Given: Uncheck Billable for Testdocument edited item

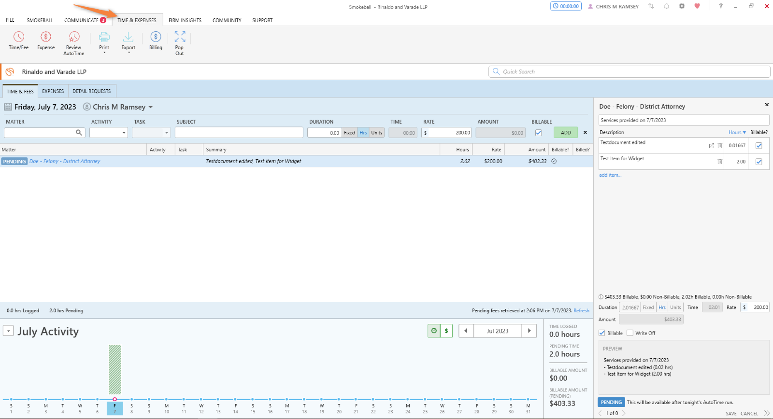Looking at the screenshot, I should [759, 146].
